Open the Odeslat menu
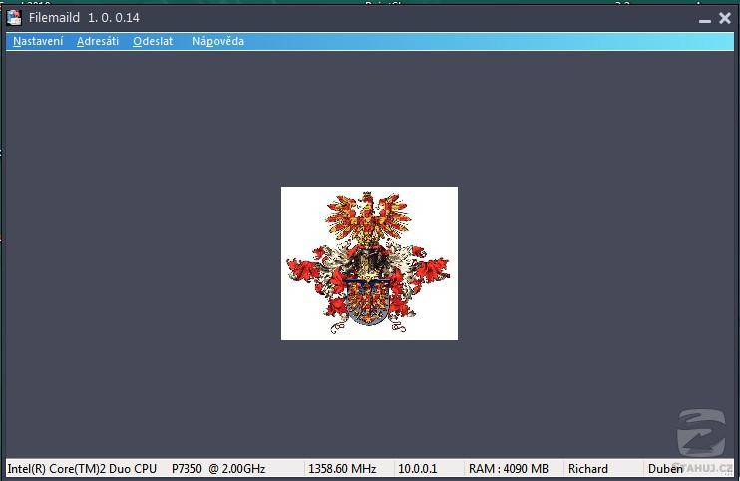Viewport: 740px width, 481px height. click(x=153, y=41)
